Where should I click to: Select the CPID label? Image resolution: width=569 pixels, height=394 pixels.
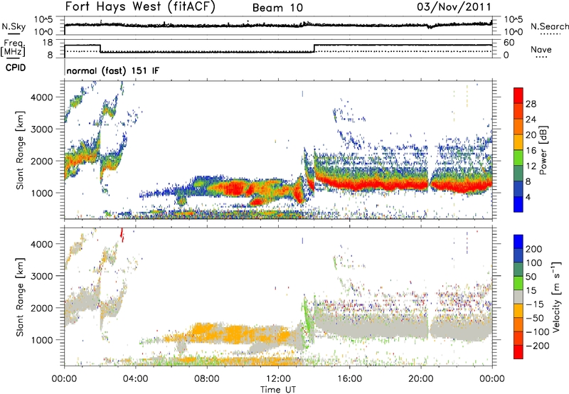pos(16,68)
